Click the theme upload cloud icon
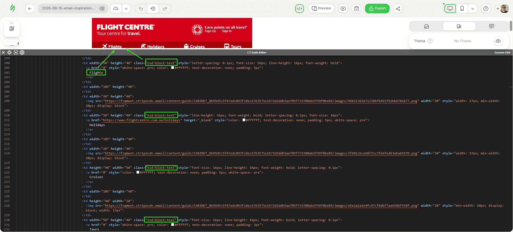 498,41
